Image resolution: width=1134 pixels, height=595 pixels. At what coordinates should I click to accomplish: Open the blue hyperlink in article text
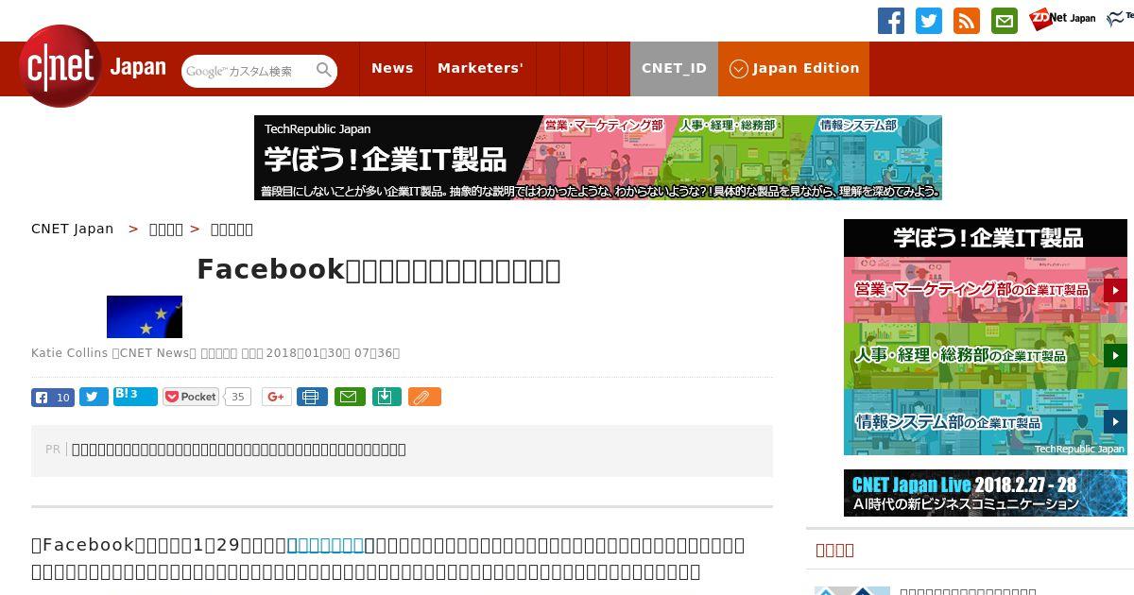(x=325, y=545)
